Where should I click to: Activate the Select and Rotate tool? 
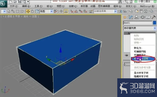click(x=33, y=11)
